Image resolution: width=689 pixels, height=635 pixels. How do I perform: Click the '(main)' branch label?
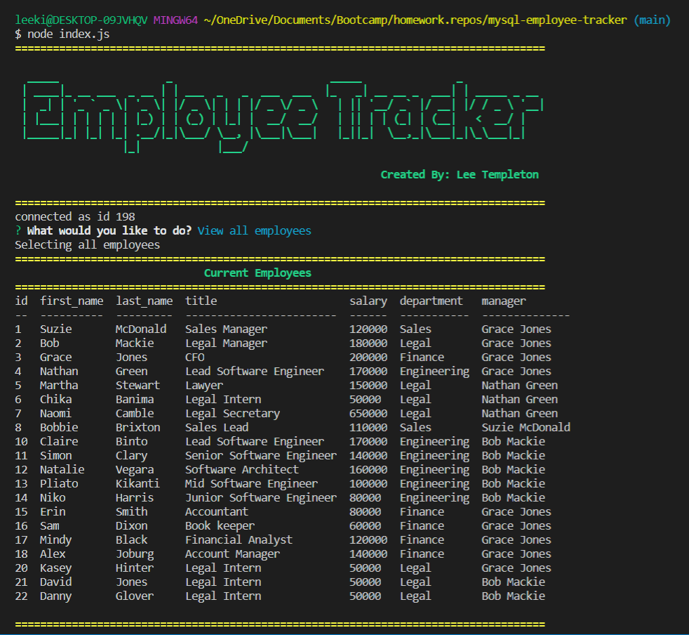click(x=652, y=20)
